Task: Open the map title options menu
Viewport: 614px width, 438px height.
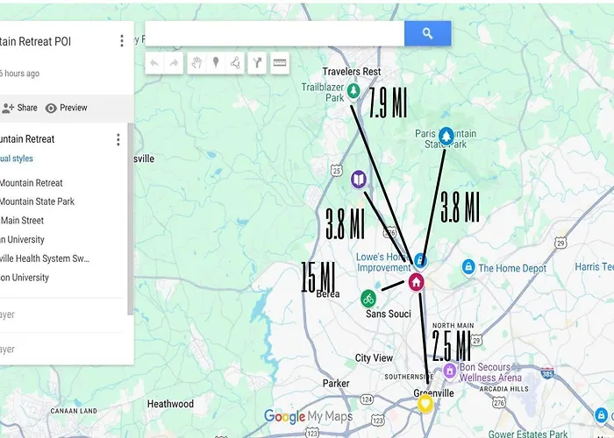Action: [x=121, y=41]
